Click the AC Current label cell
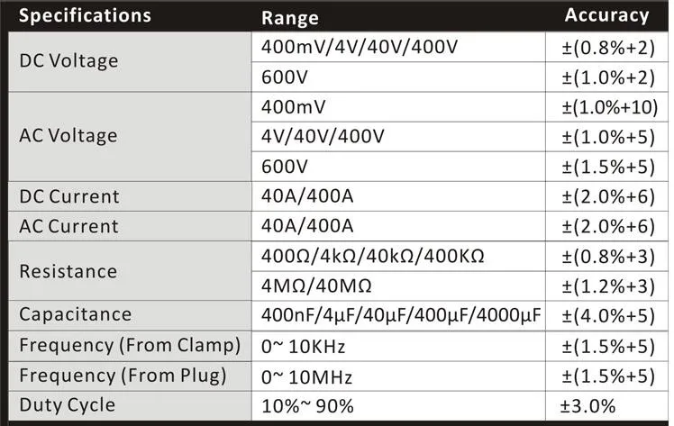 [x=69, y=226]
